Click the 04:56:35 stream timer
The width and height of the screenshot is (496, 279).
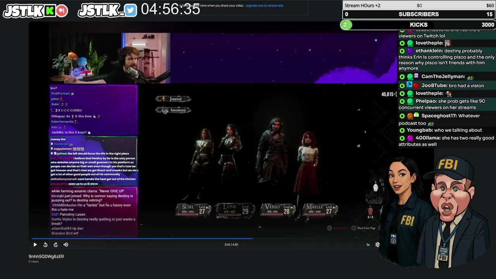170,9
